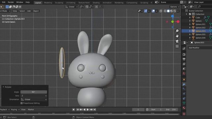Image resolution: width=212 pixels, height=119 pixels.
Task: Open the Object properties tab
Action: pyautogui.click(x=184, y=79)
